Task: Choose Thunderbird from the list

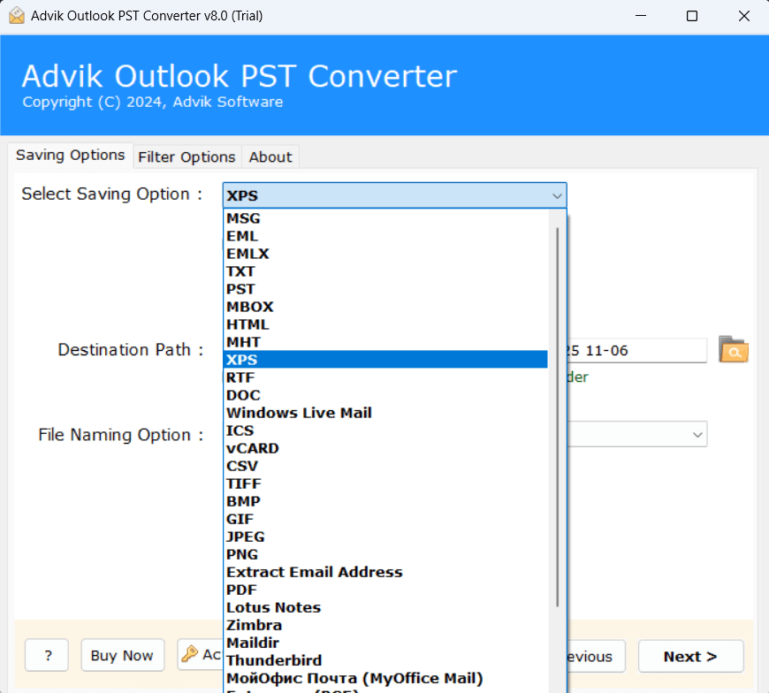Action: tap(385, 660)
